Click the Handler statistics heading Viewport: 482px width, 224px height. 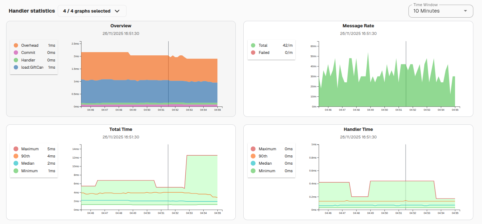31,11
